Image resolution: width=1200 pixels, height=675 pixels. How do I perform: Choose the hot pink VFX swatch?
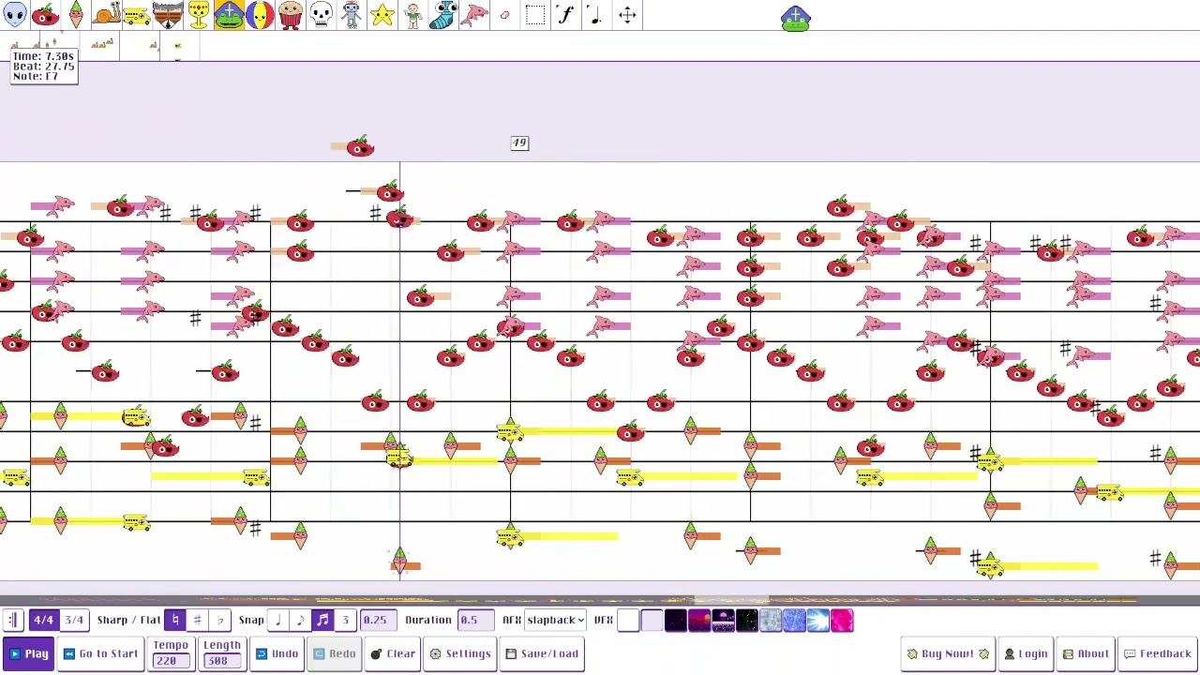click(842, 620)
